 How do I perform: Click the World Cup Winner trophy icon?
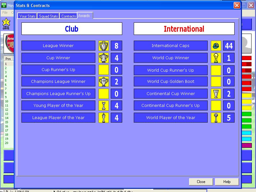point(216,58)
